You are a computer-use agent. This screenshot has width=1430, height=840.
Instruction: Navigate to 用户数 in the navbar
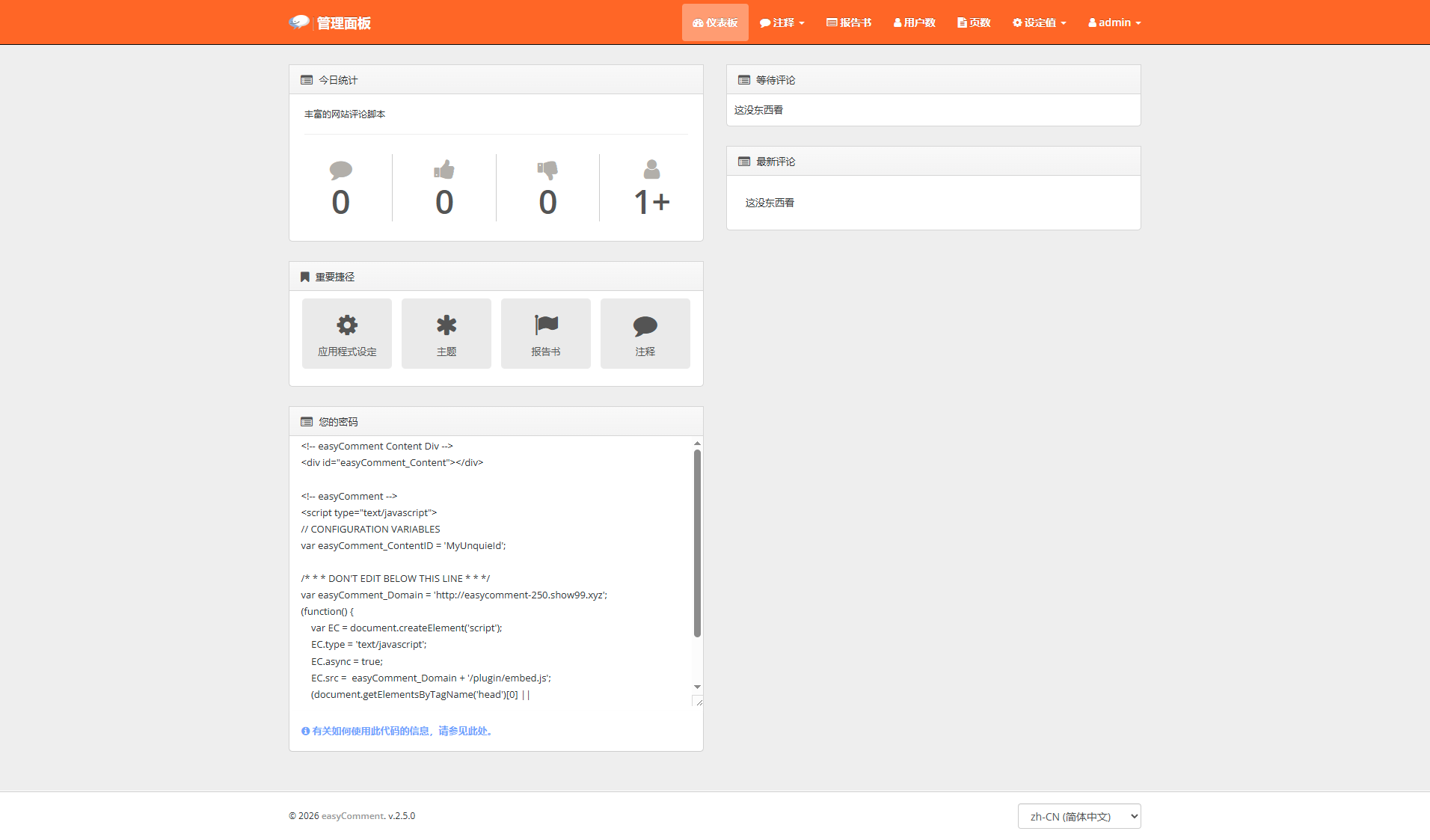click(x=914, y=22)
